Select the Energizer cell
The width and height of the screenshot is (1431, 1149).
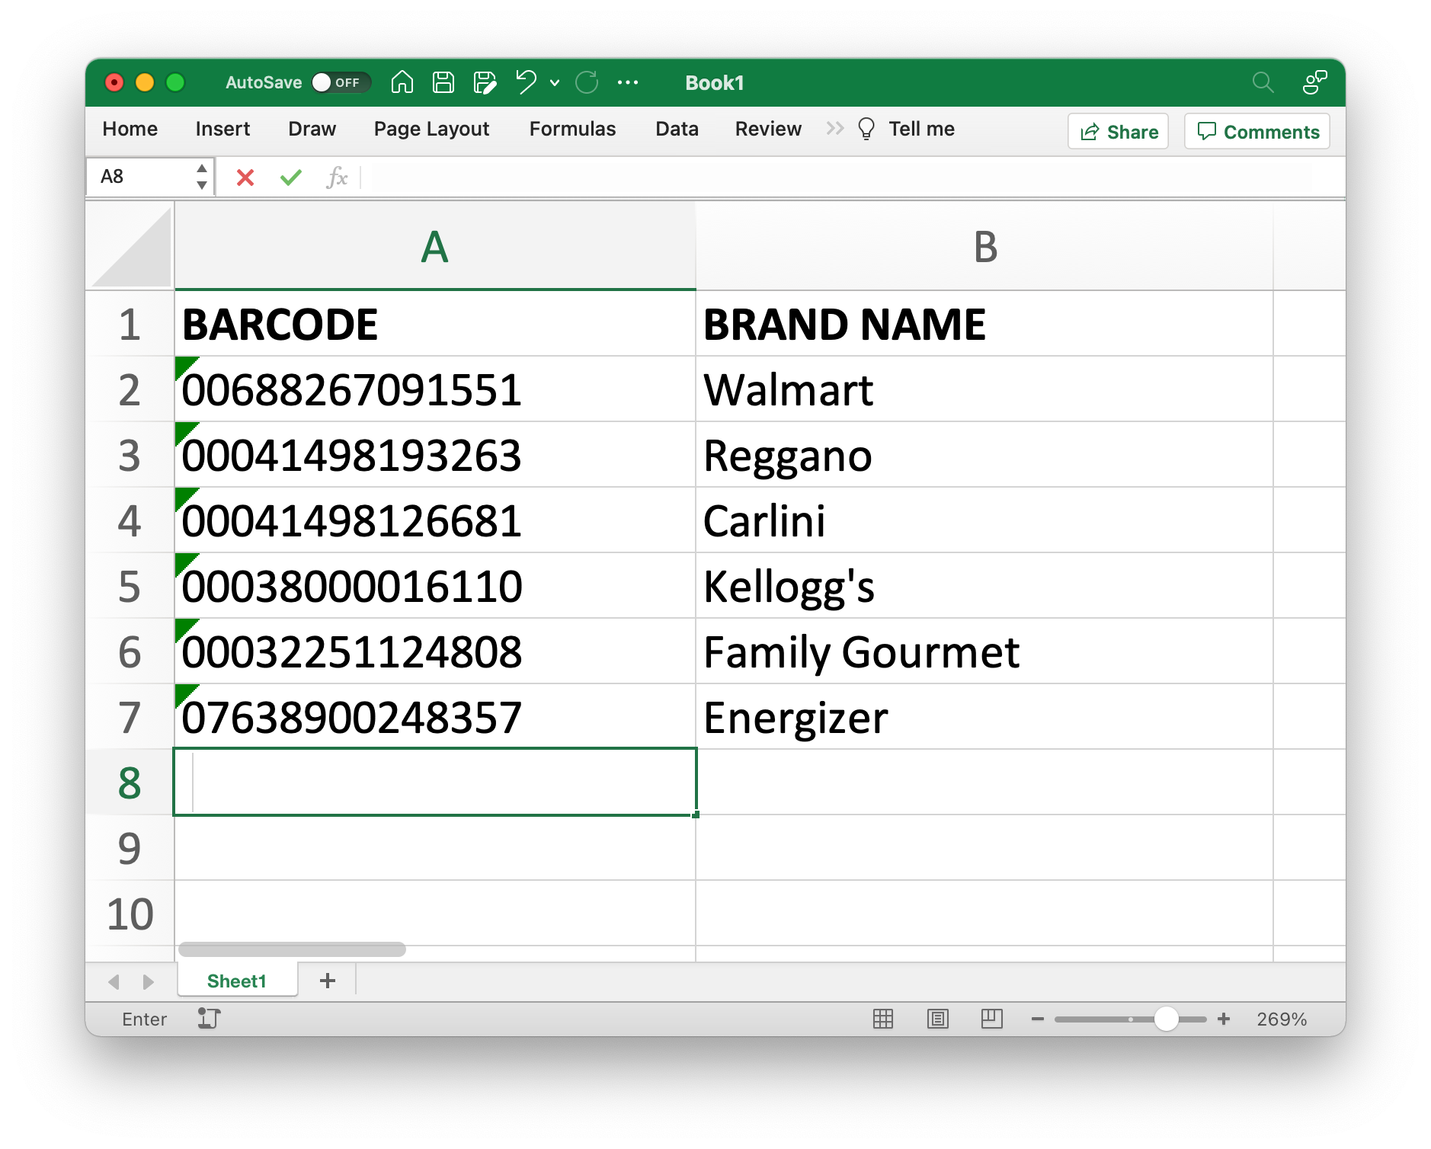point(984,717)
